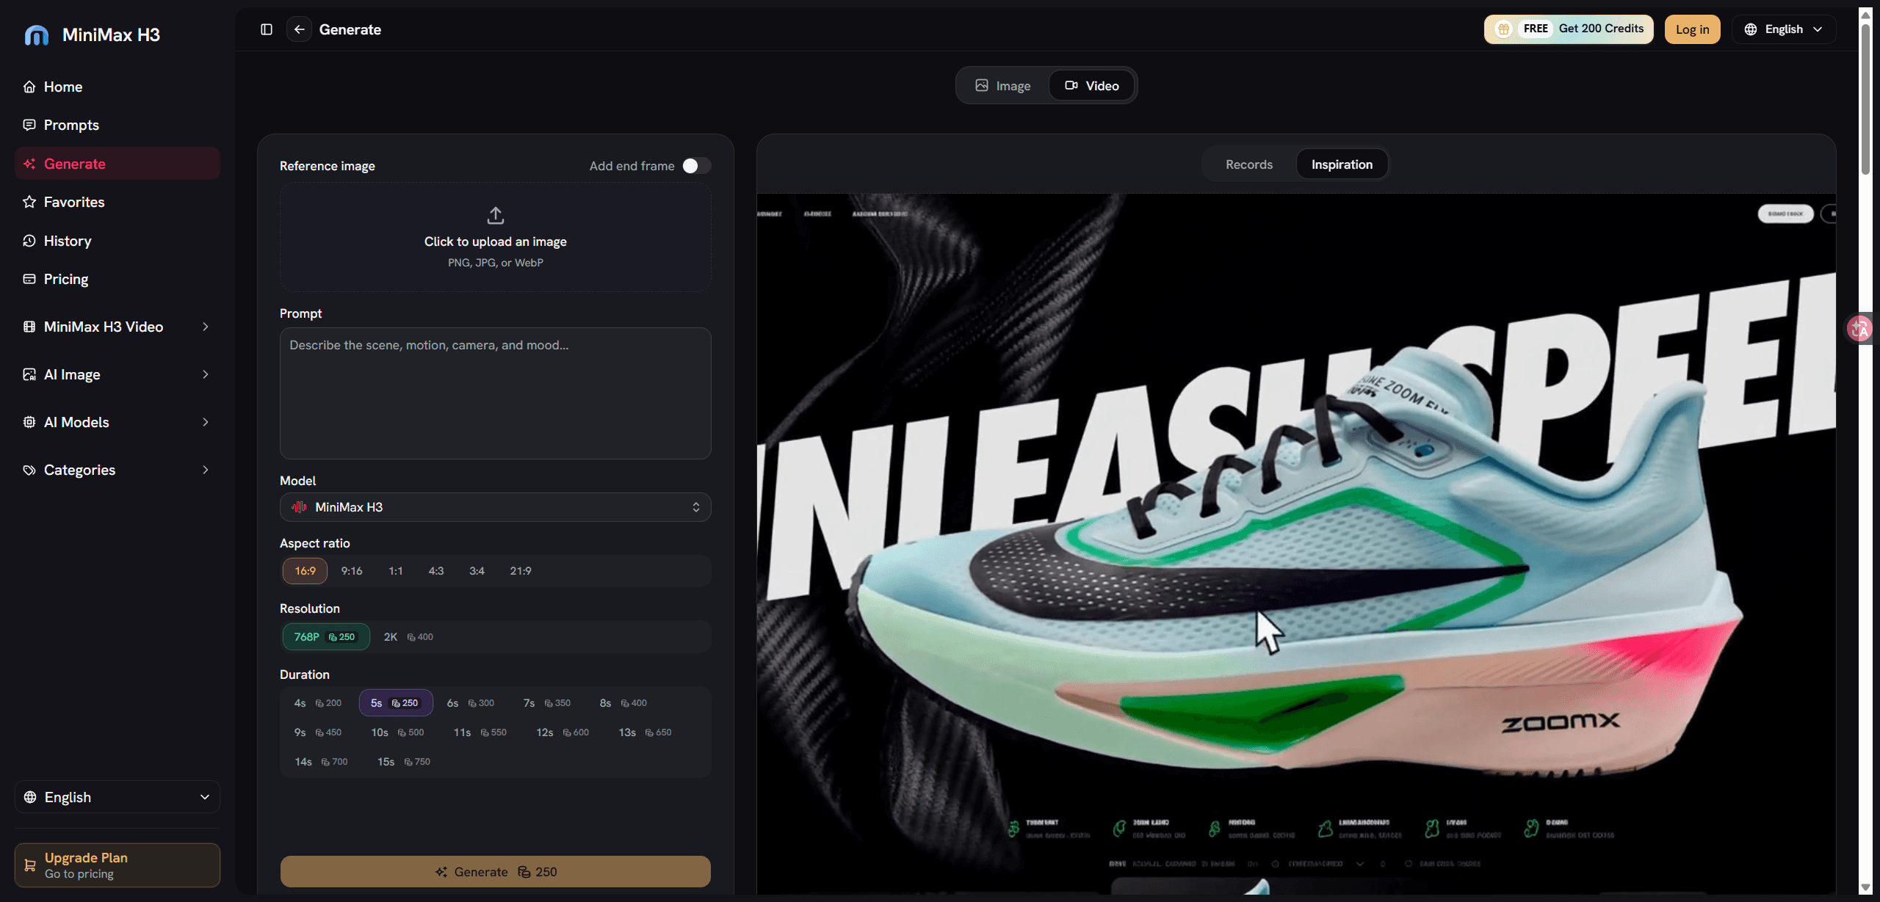Open the English language dropdown in top bar
Viewport: 1880px width, 902px height.
pyautogui.click(x=1784, y=29)
